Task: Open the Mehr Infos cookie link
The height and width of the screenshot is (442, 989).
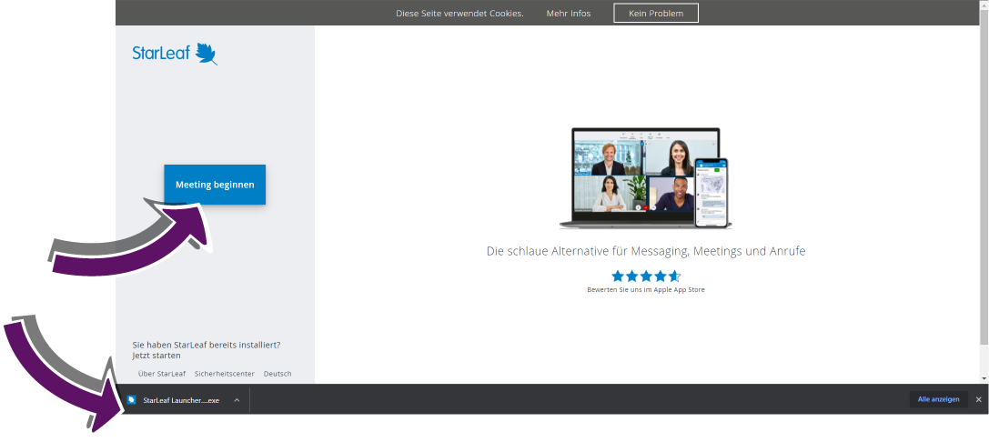Action: click(x=569, y=14)
